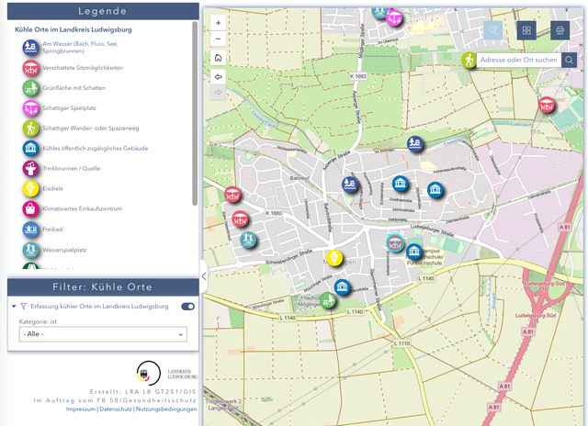Click the address search input field
Viewport: 588px width, 426px height.
pyautogui.click(x=518, y=60)
